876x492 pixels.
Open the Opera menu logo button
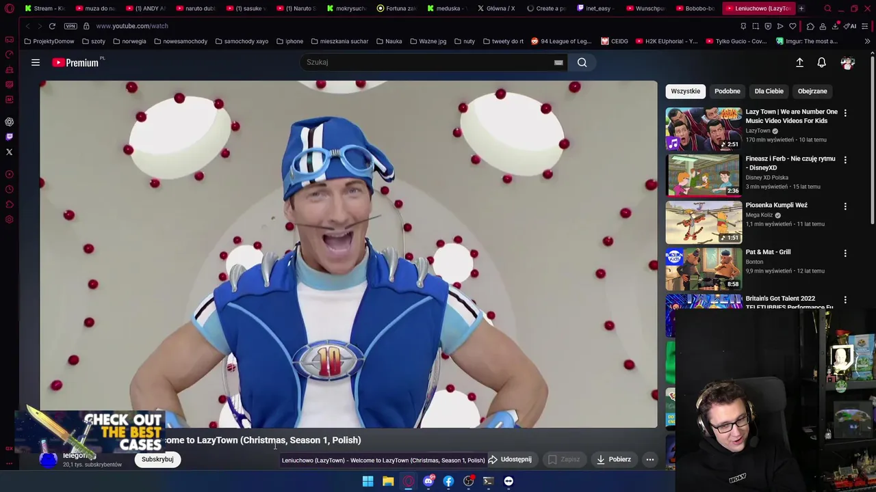coord(10,8)
